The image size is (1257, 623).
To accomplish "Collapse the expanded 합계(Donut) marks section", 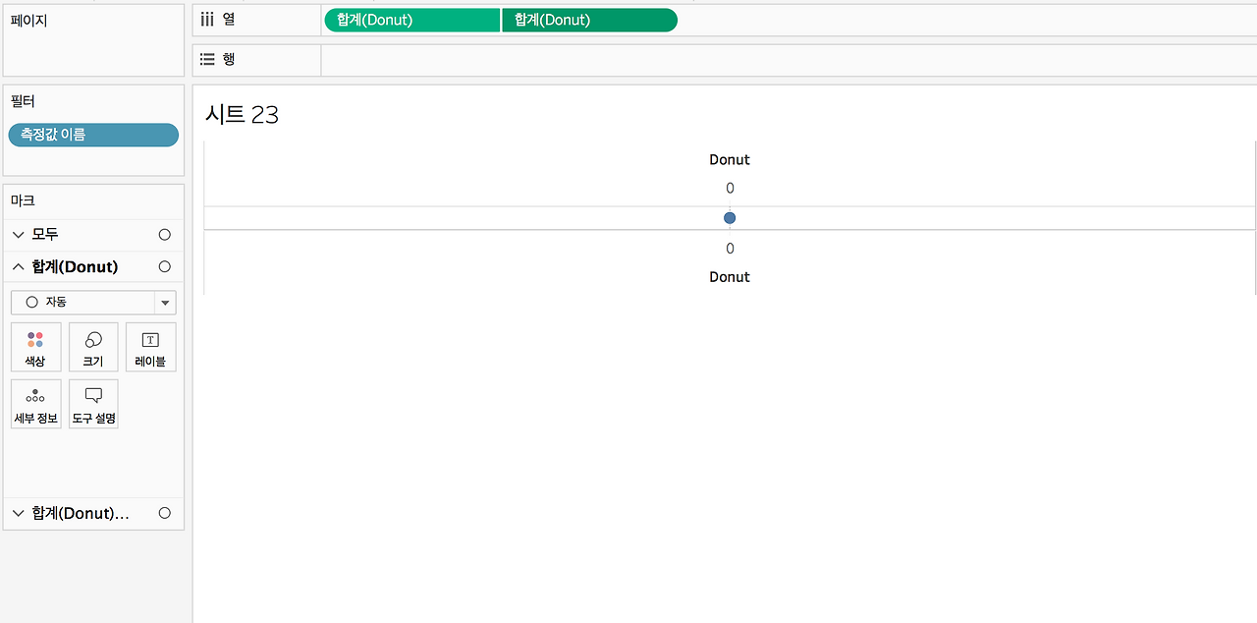I will [x=19, y=267].
